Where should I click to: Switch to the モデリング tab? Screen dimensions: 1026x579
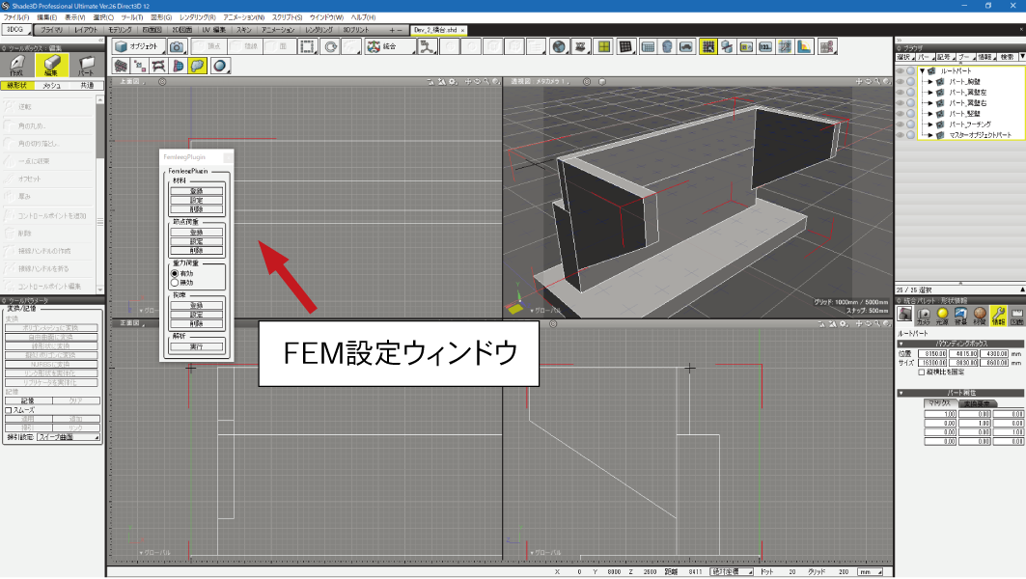tap(120, 30)
